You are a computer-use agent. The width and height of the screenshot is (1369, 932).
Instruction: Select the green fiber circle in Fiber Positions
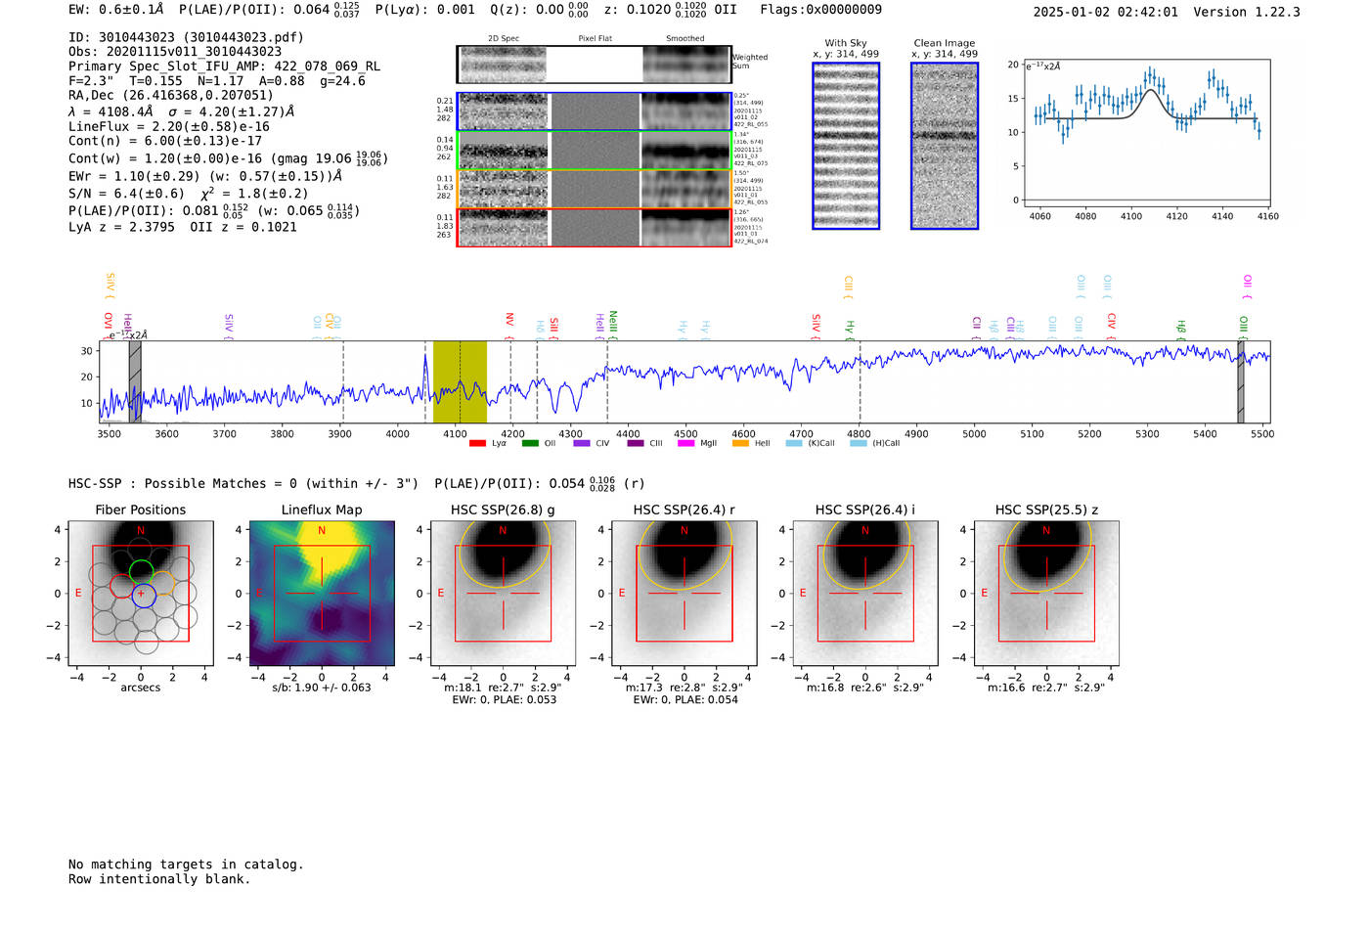pos(142,571)
